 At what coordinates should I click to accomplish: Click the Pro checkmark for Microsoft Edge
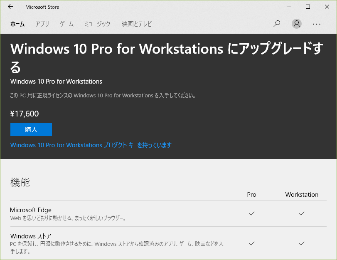pos(252,213)
